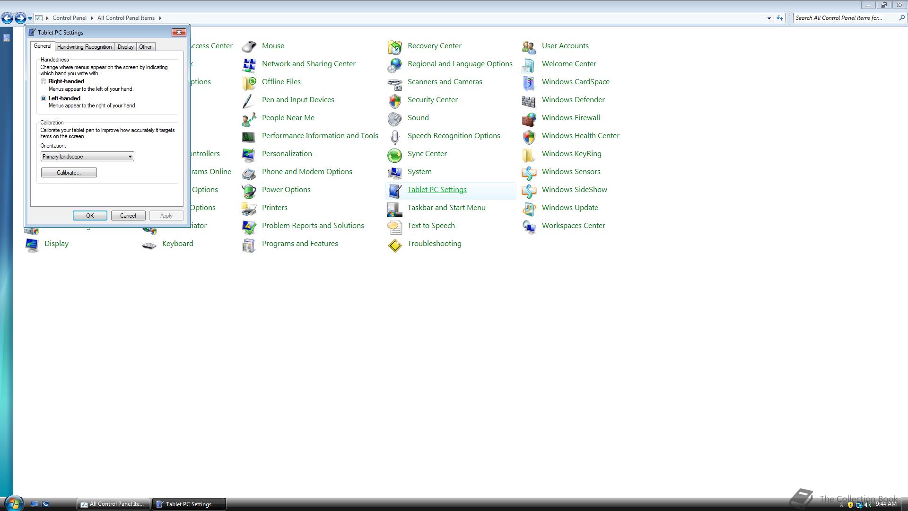This screenshot has width=908, height=511.
Task: Open the Windows Health Center link
Action: click(x=581, y=136)
